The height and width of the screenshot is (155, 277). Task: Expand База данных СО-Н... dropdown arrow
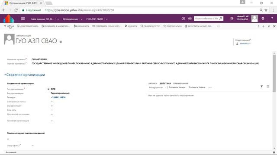pyautogui.click(x=58, y=19)
